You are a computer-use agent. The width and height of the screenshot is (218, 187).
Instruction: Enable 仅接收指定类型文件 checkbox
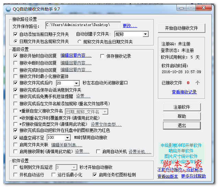tap(15, 124)
